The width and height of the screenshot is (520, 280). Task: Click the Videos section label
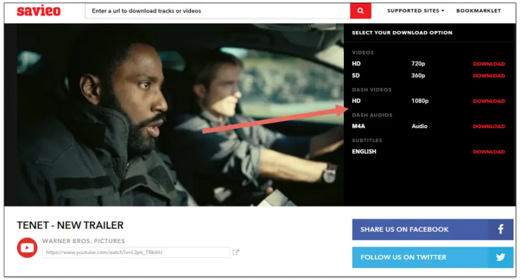click(x=363, y=52)
